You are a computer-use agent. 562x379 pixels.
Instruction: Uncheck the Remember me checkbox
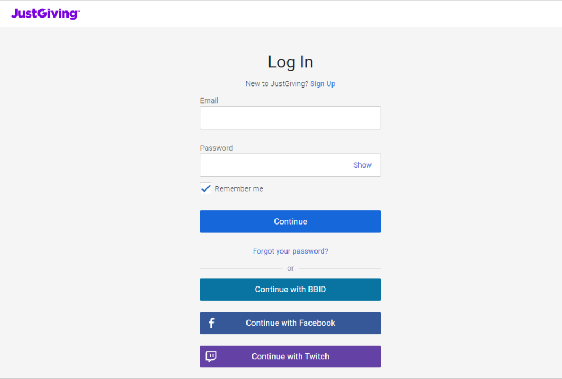point(206,189)
